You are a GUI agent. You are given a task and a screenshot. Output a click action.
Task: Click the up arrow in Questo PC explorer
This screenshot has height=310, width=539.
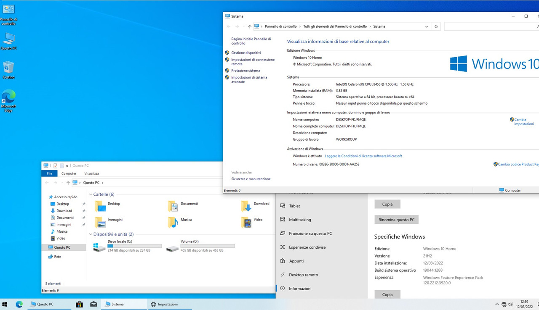click(68, 183)
